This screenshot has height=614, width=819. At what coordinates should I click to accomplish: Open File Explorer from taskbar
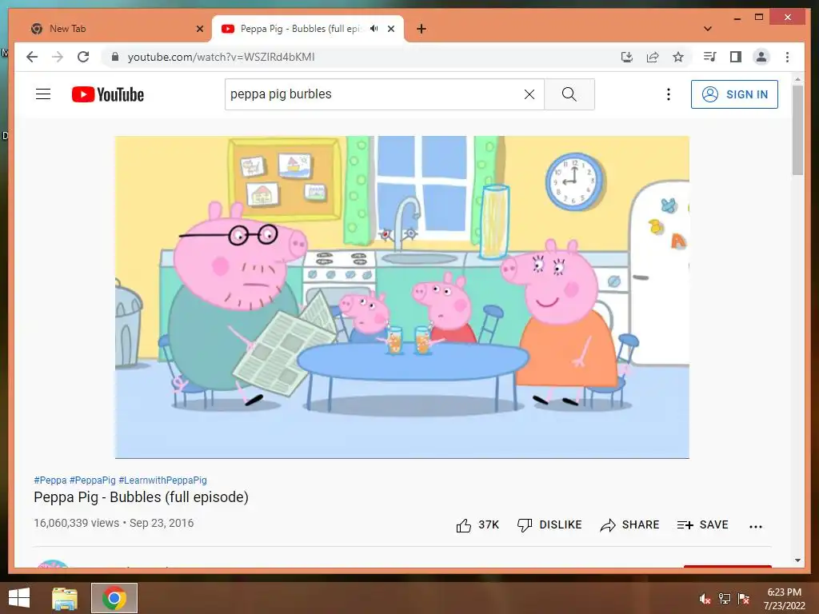65,598
